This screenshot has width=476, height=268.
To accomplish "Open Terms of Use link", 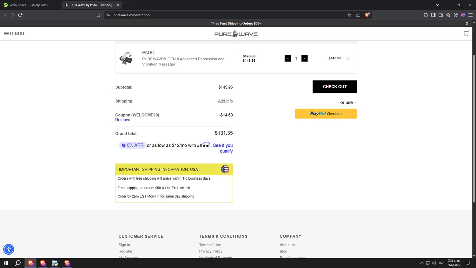I will click(x=210, y=245).
